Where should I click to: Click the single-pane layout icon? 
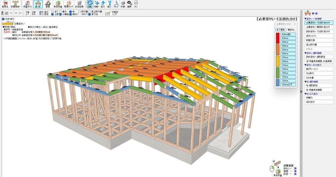click(7, 13)
